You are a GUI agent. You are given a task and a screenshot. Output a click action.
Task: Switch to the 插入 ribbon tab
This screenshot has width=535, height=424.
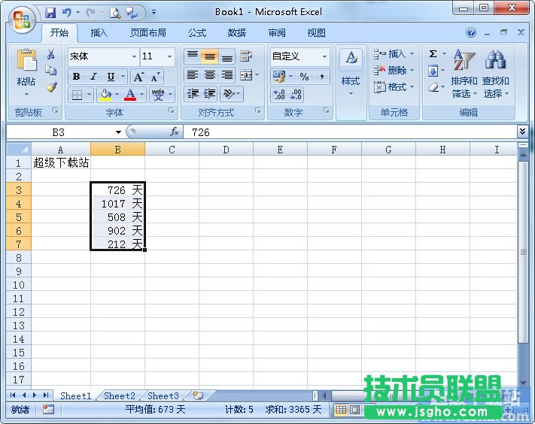tap(99, 33)
